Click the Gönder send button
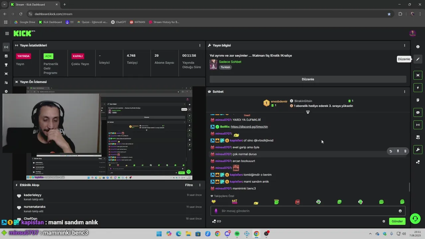 point(397,221)
